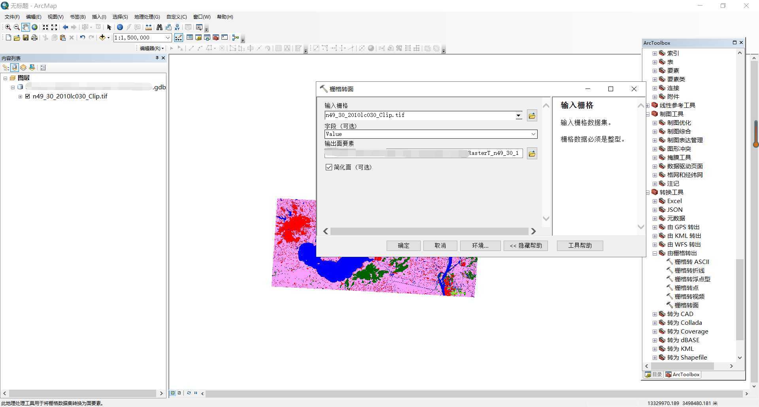The image size is (759, 407).
Task: Open ModelBuilder window icon
Action: (236, 38)
